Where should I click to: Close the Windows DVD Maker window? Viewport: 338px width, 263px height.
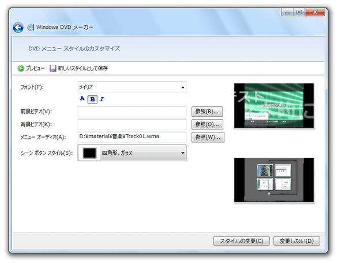(x=315, y=12)
